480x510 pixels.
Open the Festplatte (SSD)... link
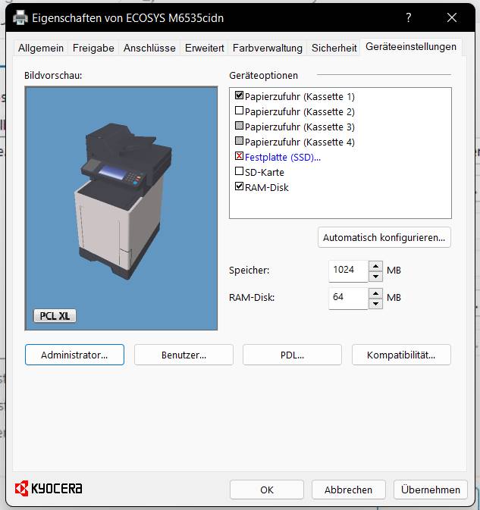(x=283, y=158)
